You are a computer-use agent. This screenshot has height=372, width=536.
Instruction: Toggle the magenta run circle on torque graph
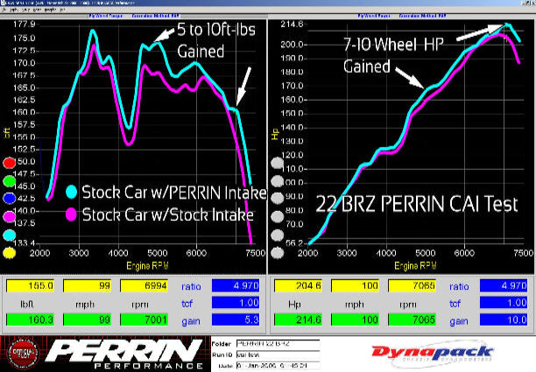pyautogui.click(x=10, y=217)
